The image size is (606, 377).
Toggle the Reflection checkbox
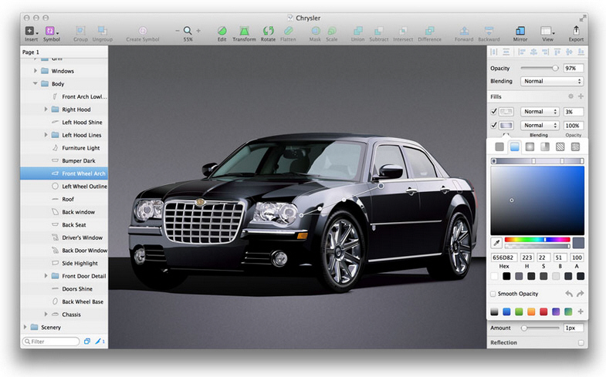[x=581, y=342]
